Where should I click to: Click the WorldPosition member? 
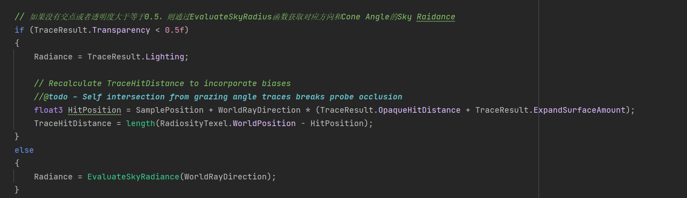tap(264, 123)
